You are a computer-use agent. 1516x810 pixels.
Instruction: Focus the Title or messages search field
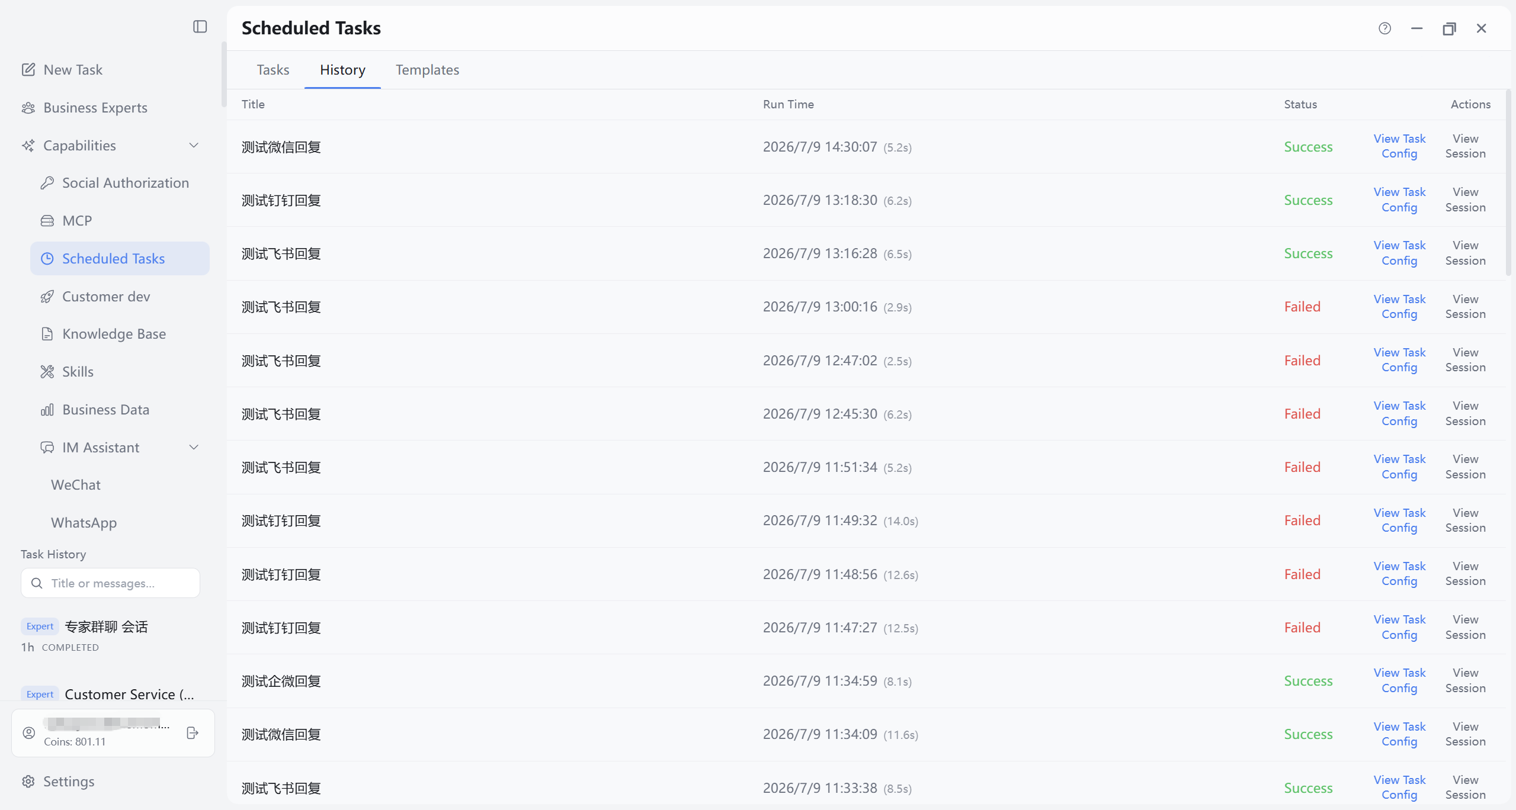[x=110, y=583]
